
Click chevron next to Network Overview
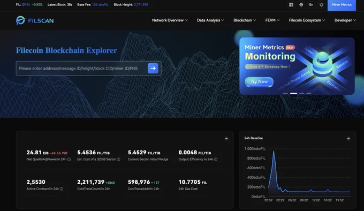pyautogui.click(x=186, y=20)
